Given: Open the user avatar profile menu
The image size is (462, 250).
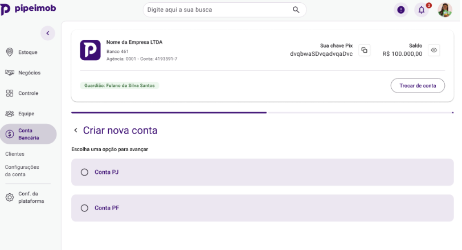Looking at the screenshot, I should coord(444,10).
